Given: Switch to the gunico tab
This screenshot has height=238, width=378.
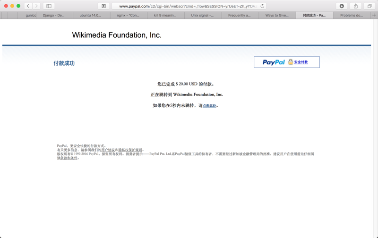Looking at the screenshot, I should (27, 15).
